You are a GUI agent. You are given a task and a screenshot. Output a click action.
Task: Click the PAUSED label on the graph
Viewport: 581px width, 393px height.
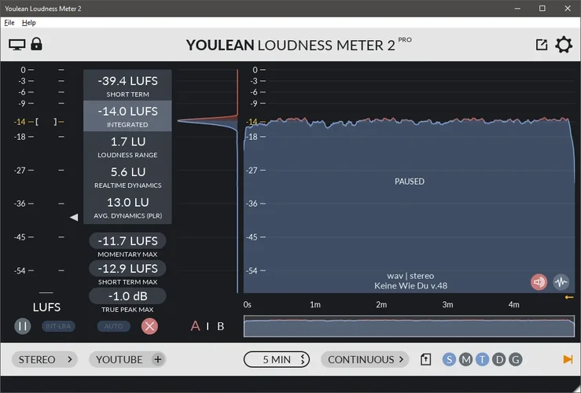click(x=410, y=182)
